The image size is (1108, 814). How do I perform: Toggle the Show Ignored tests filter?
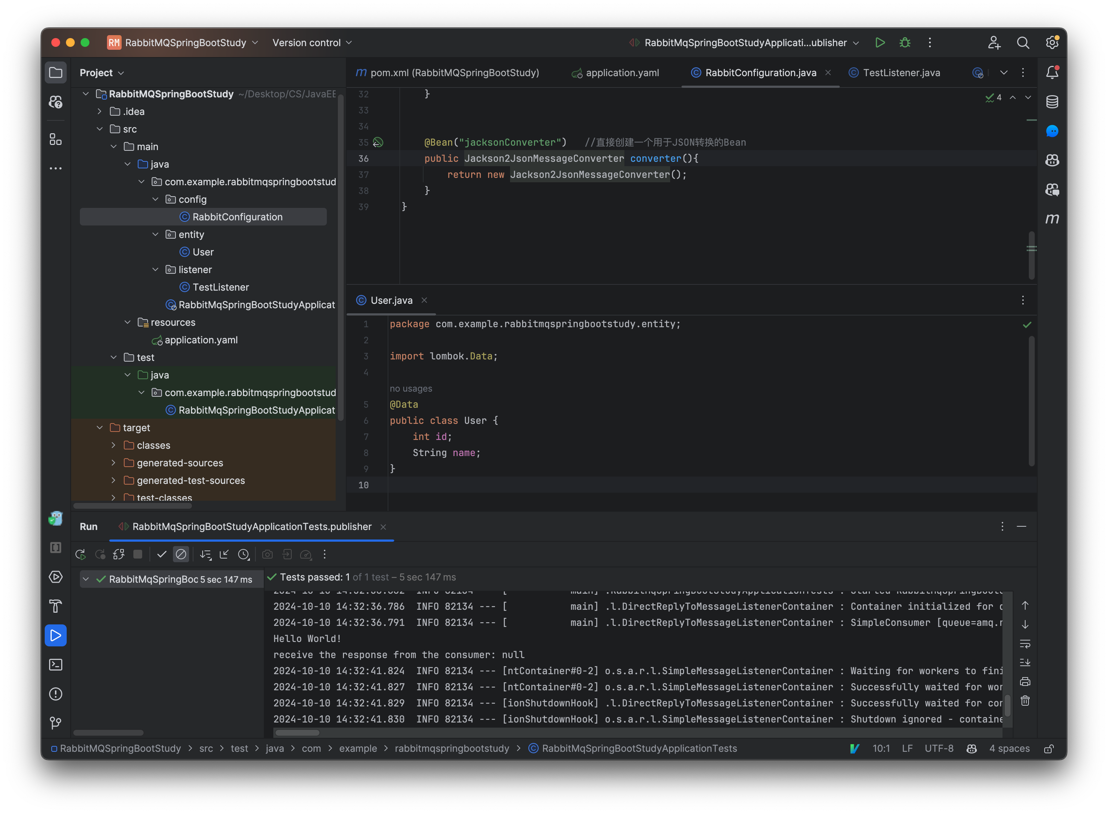click(181, 554)
